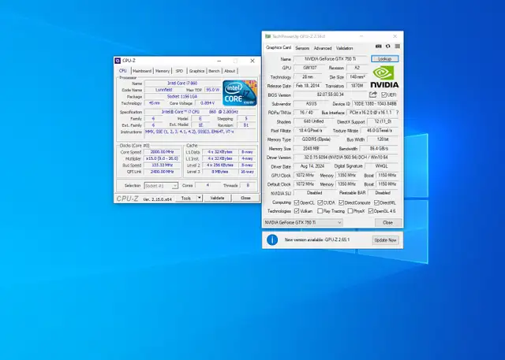Click GPU-Z title bar app icon
505x360 pixels.
[268, 36]
